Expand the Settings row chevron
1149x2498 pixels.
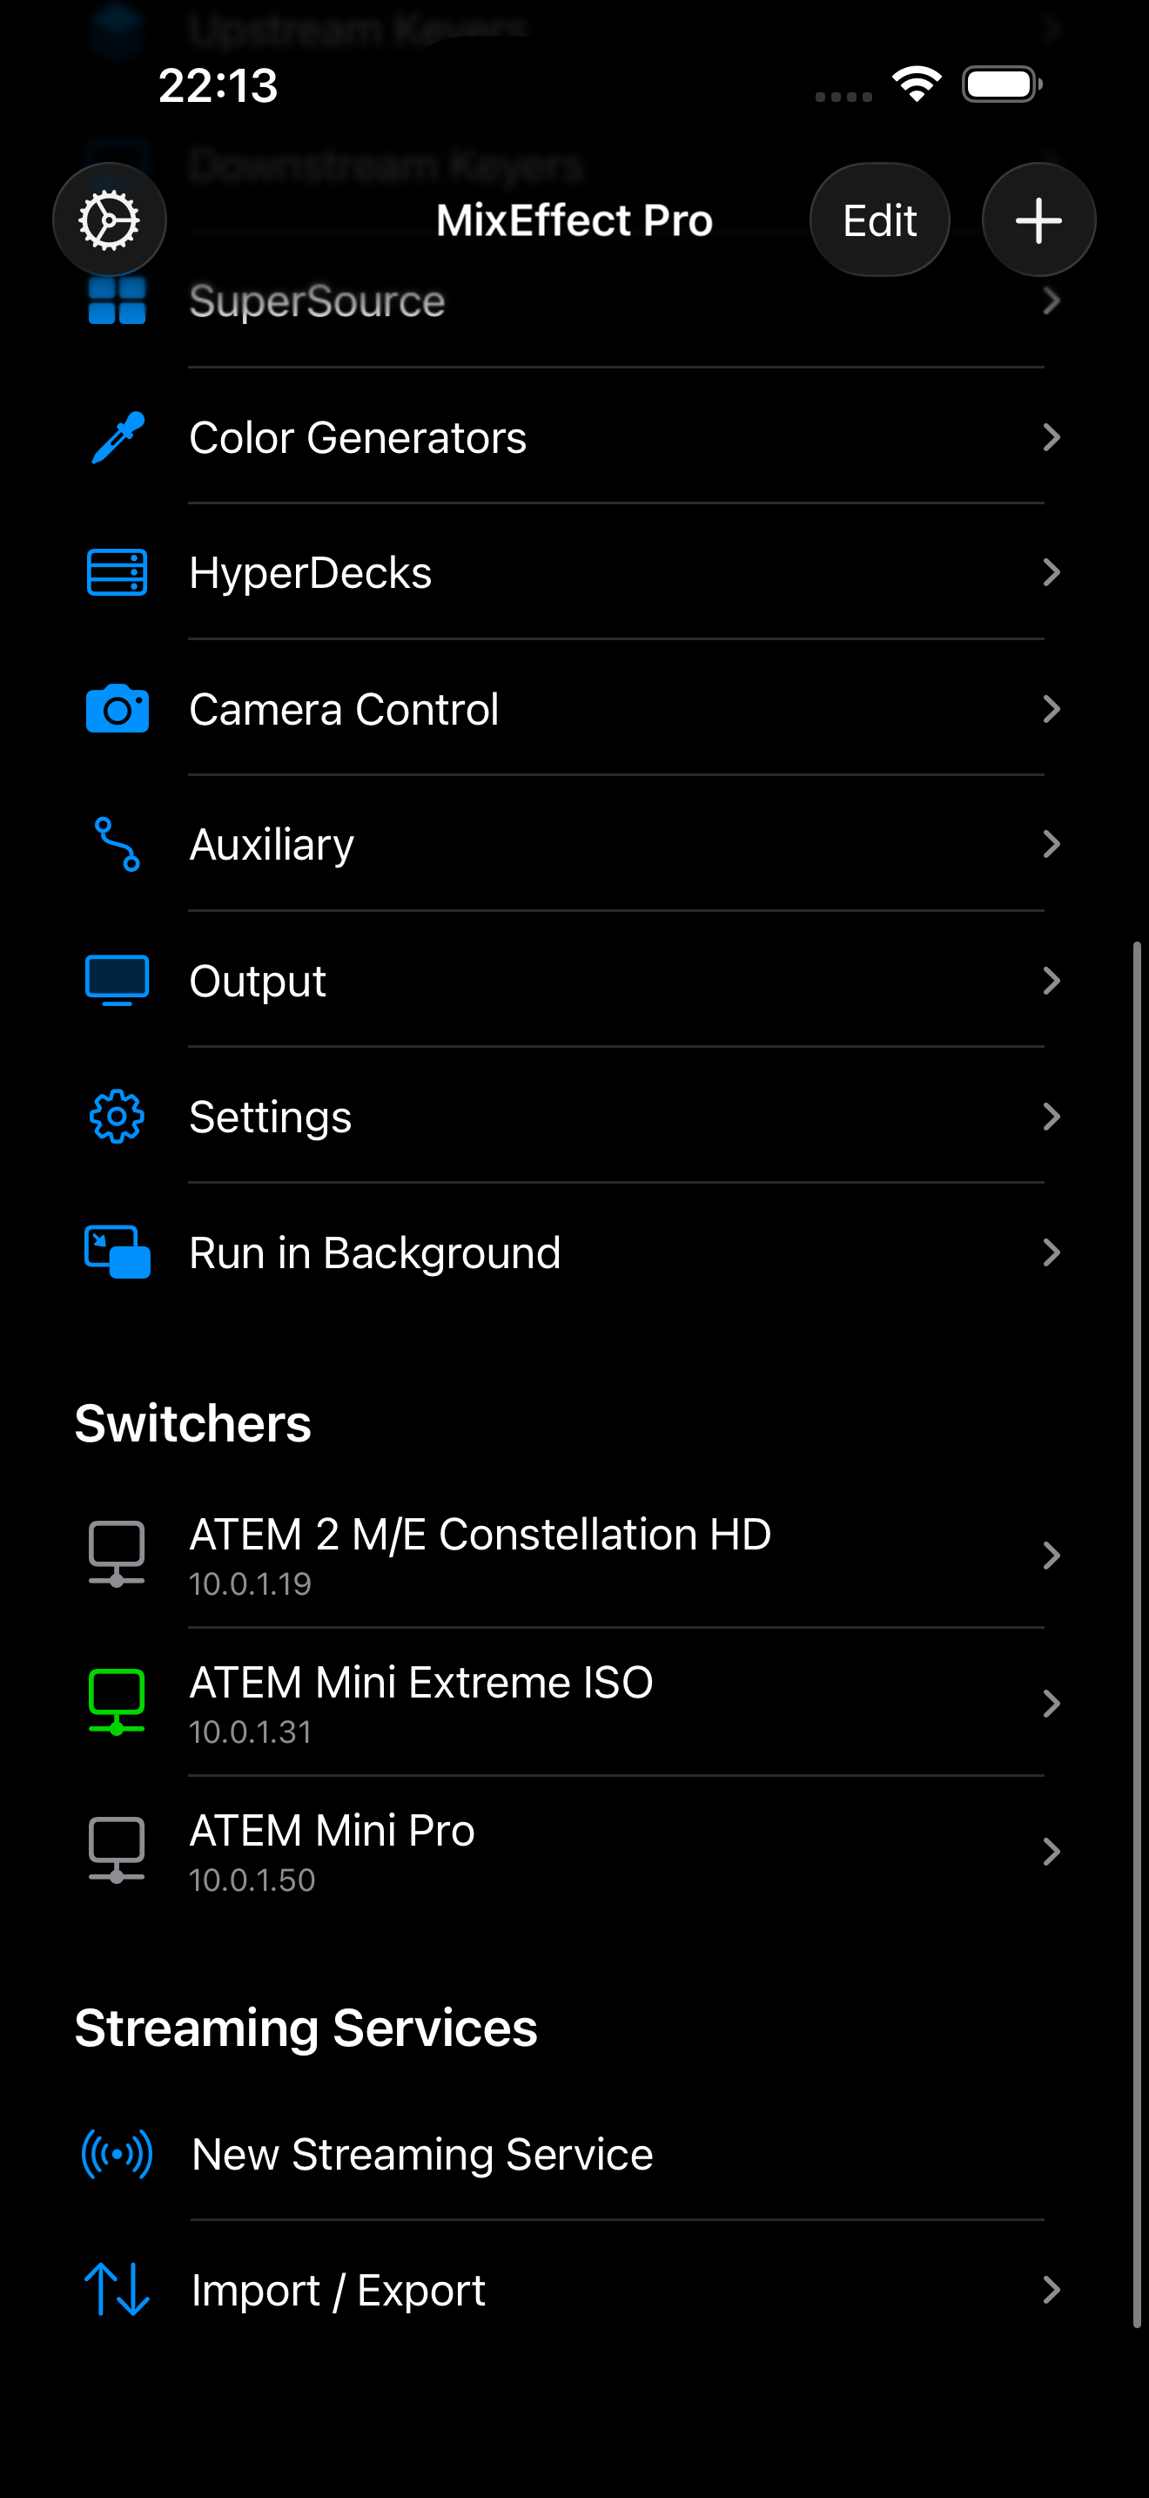tap(1052, 1117)
